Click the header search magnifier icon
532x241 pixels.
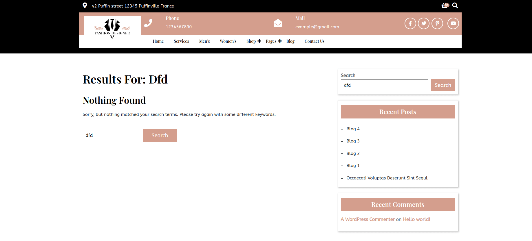pyautogui.click(x=455, y=5)
